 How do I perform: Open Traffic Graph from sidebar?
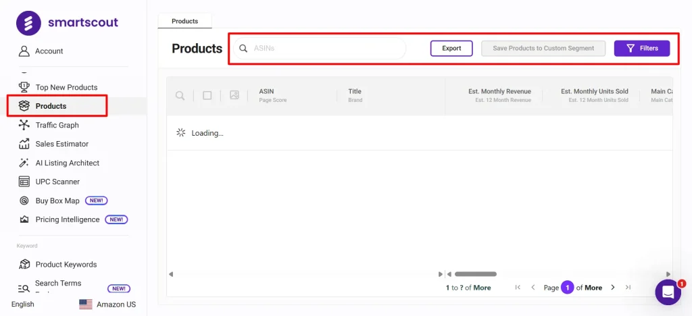(x=57, y=125)
